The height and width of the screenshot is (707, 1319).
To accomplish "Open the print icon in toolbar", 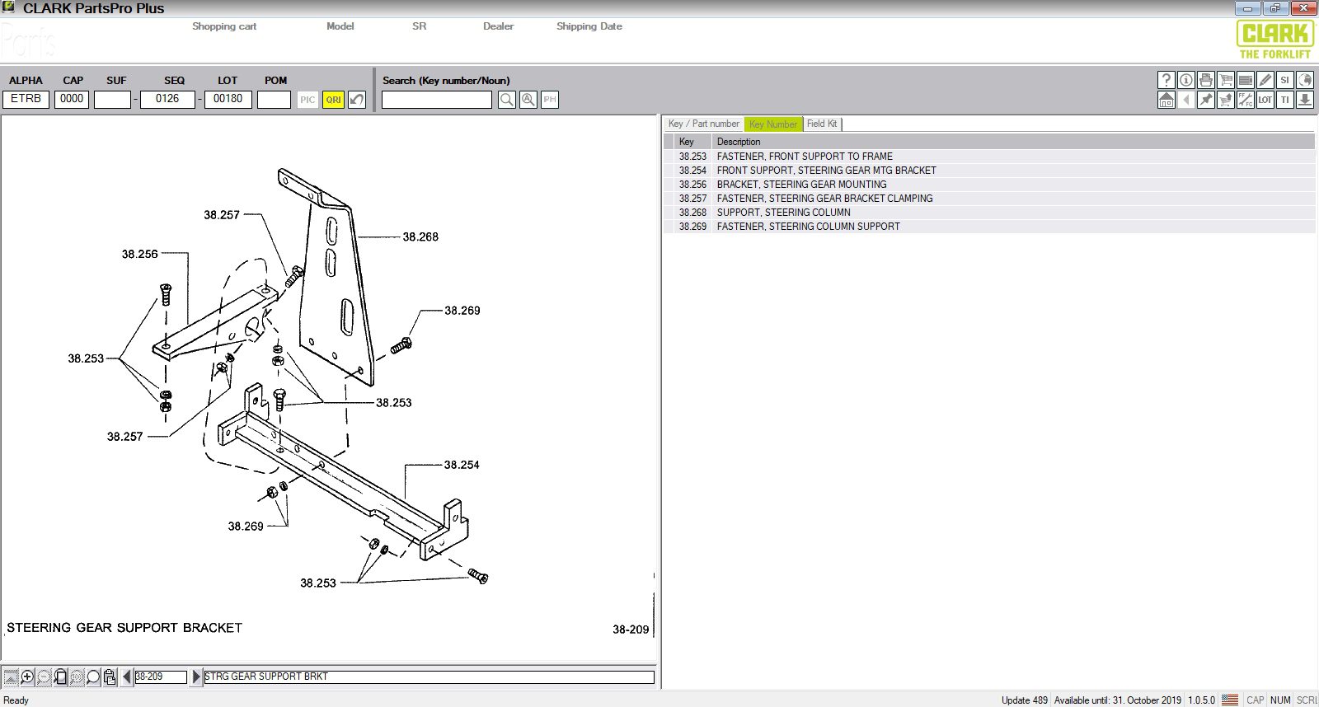I will tap(1206, 80).
